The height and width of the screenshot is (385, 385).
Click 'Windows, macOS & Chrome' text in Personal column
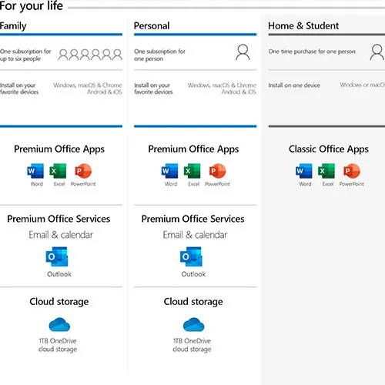coord(222,85)
